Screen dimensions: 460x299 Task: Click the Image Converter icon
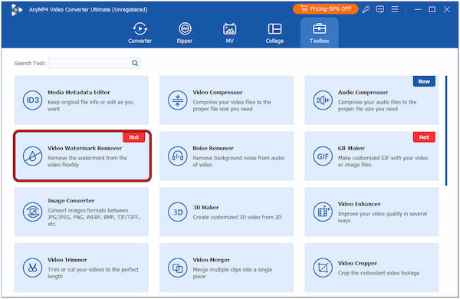point(32,212)
